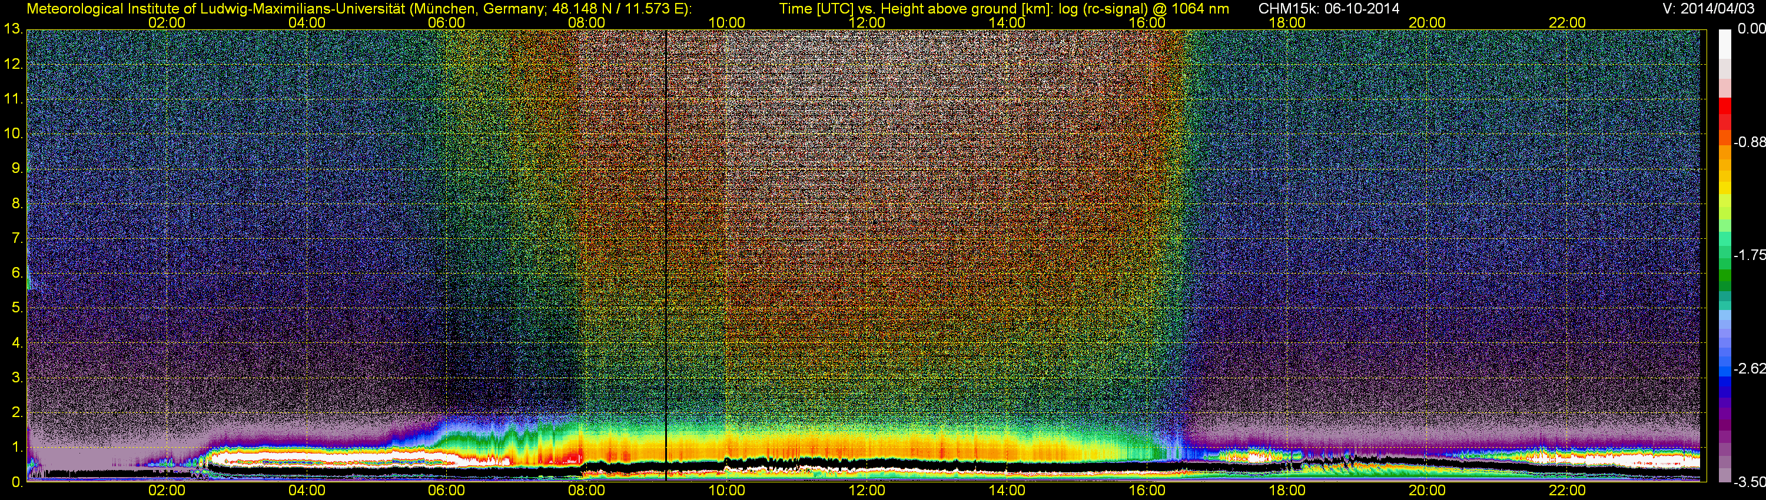
Task: Click the 6. km height axis label
Action: point(18,274)
